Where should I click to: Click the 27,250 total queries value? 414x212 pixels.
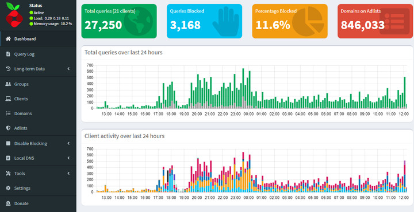[103, 25]
